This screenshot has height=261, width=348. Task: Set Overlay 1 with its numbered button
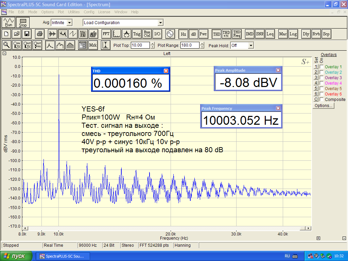tap(316, 67)
